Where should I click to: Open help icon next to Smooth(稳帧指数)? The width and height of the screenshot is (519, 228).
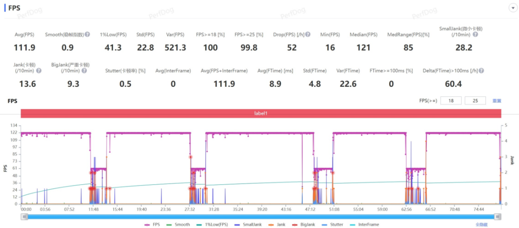(87, 34)
